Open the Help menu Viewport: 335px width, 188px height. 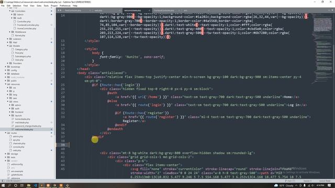75,6
